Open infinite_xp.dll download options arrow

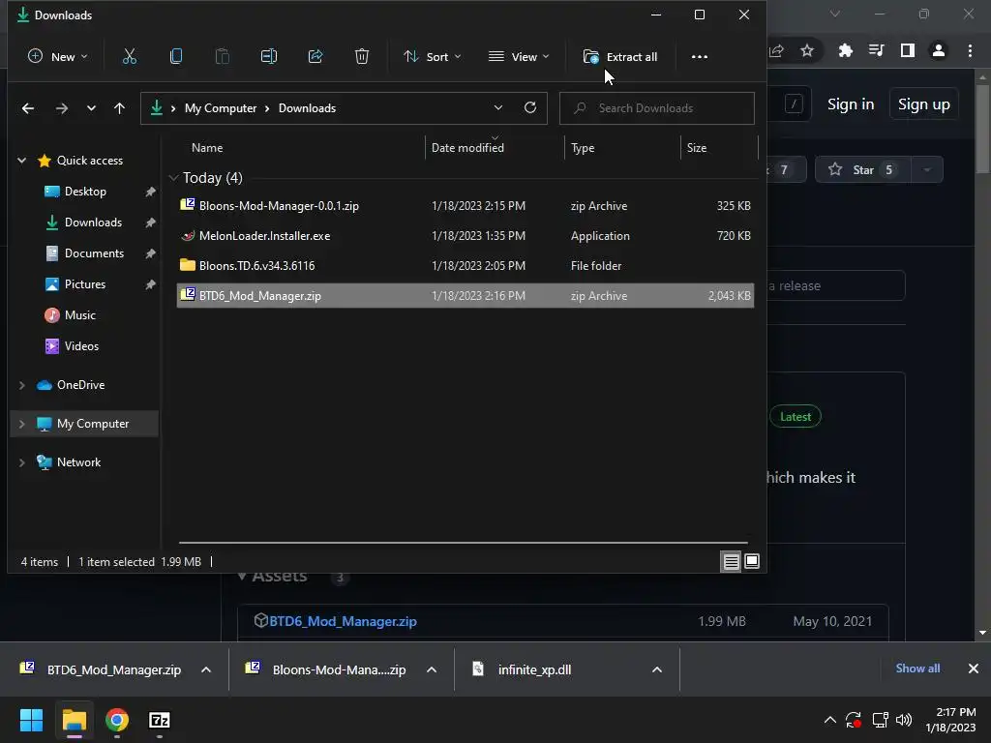click(x=657, y=669)
